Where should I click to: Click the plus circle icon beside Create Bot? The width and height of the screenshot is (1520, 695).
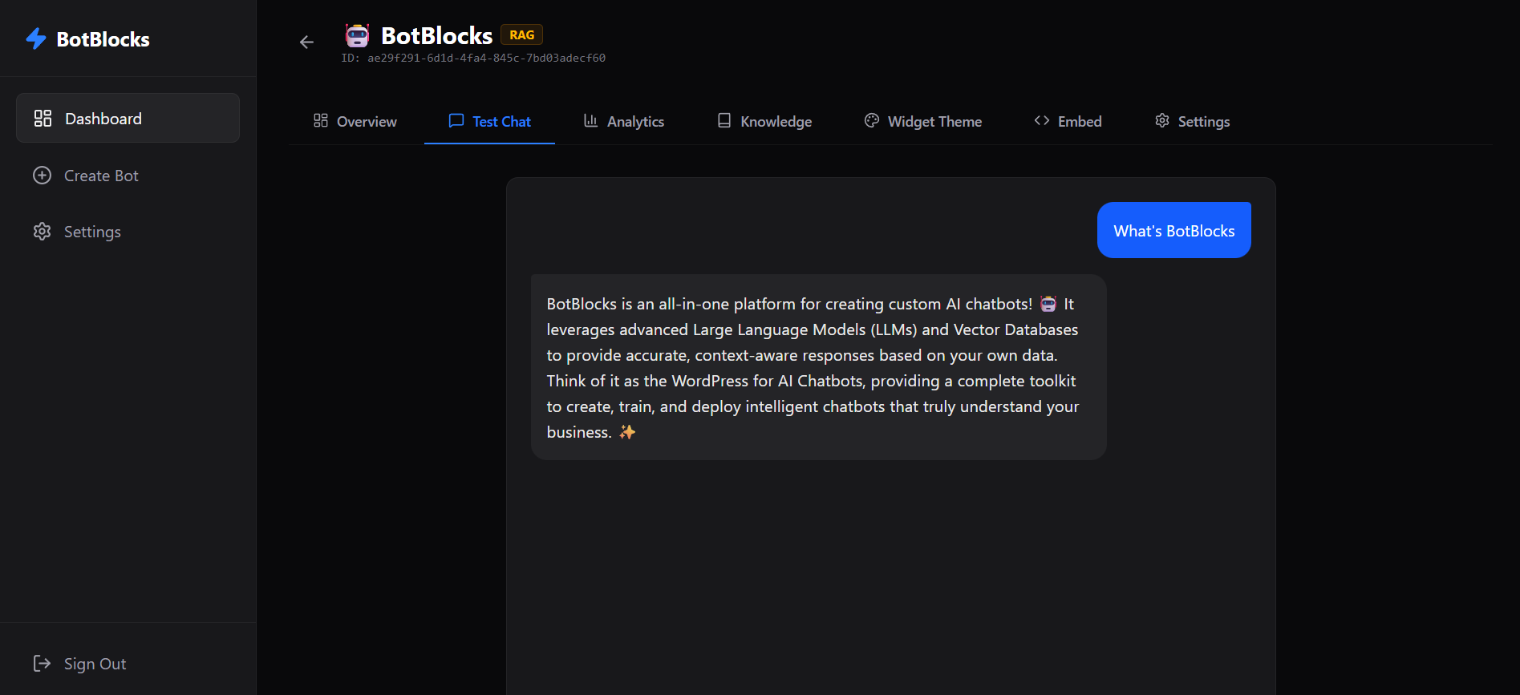pyautogui.click(x=42, y=175)
